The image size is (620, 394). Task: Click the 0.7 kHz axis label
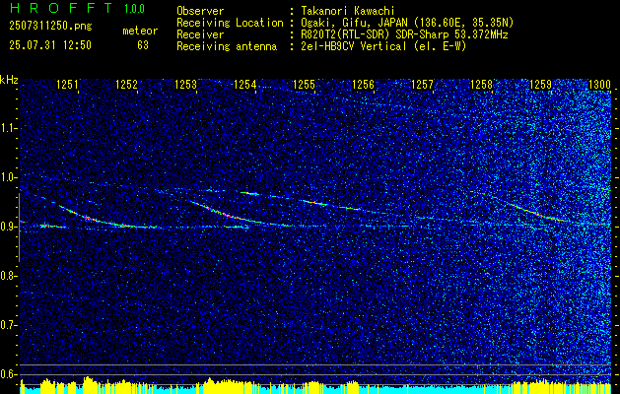pyautogui.click(x=8, y=325)
